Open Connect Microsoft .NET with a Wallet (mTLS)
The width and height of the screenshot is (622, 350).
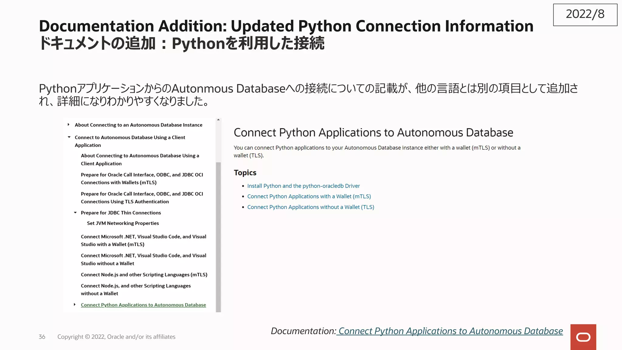(x=143, y=240)
